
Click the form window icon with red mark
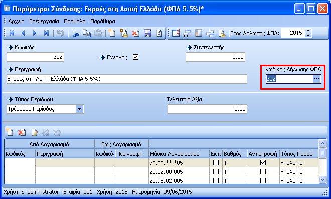(176, 33)
